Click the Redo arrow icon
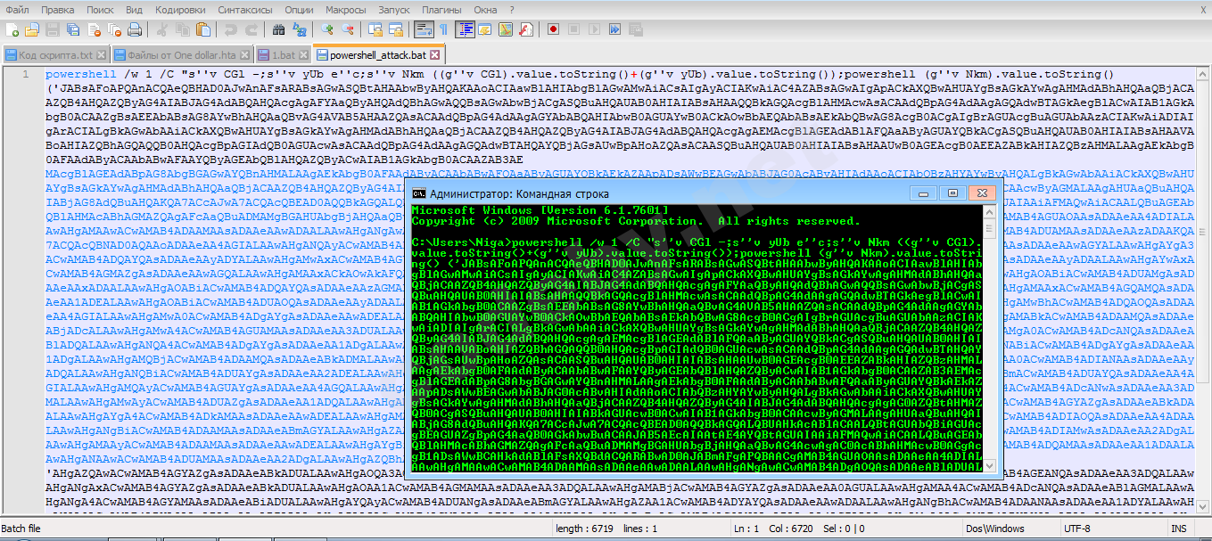Viewport: 1212px width, 541px height. 251,29
